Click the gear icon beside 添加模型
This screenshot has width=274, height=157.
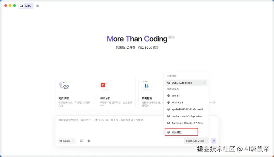click(168, 132)
